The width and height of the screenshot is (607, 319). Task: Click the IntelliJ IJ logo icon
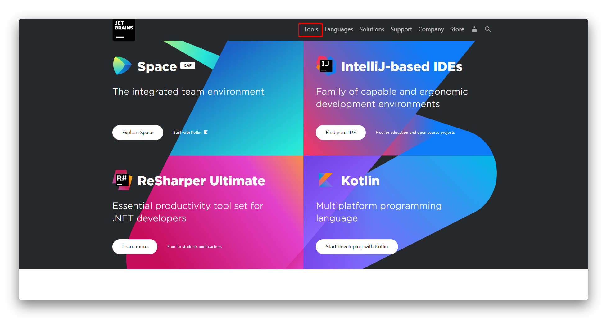pos(326,66)
